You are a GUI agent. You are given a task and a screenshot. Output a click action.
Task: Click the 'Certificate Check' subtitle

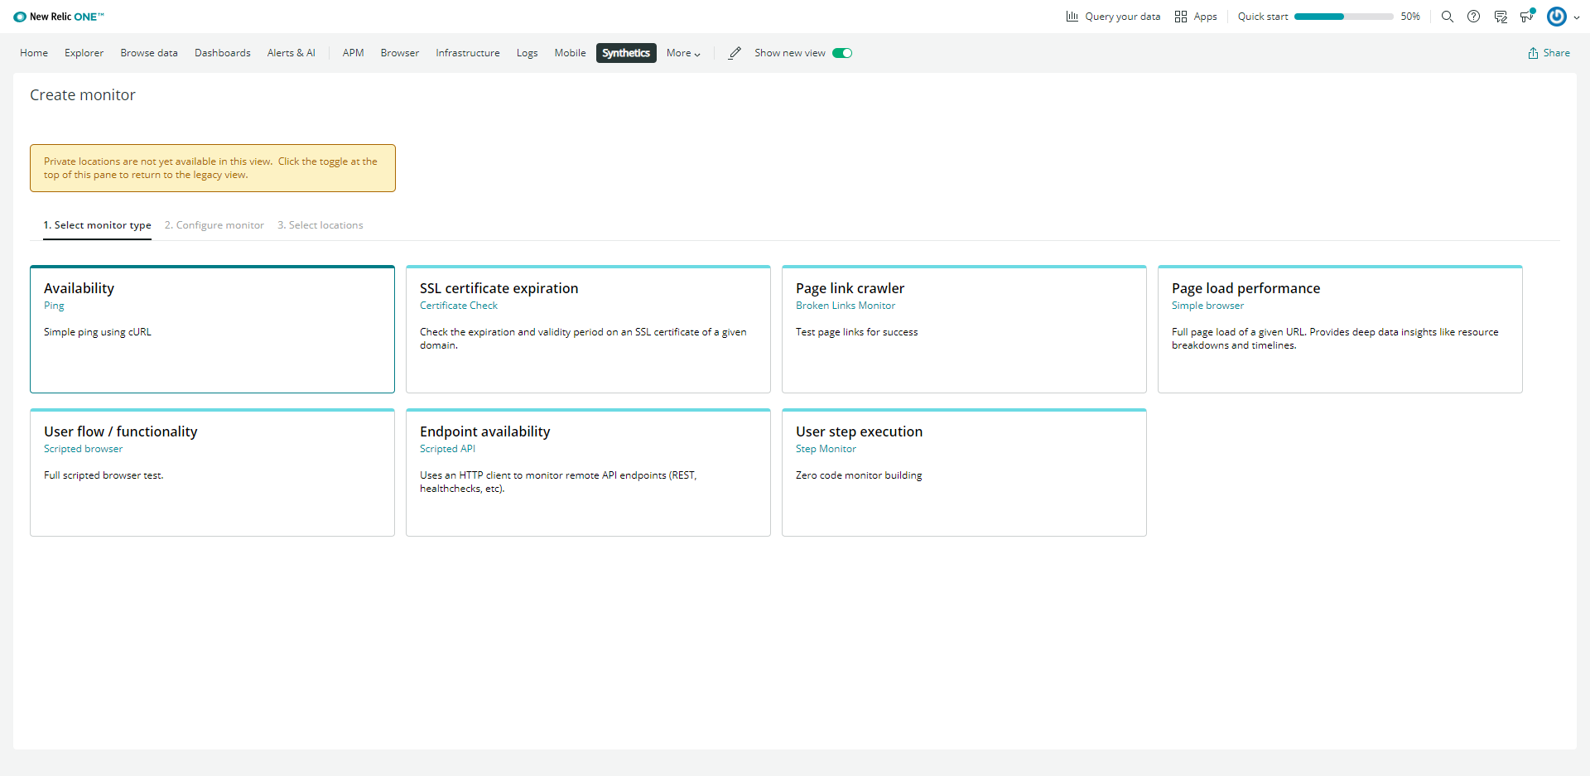[459, 306]
